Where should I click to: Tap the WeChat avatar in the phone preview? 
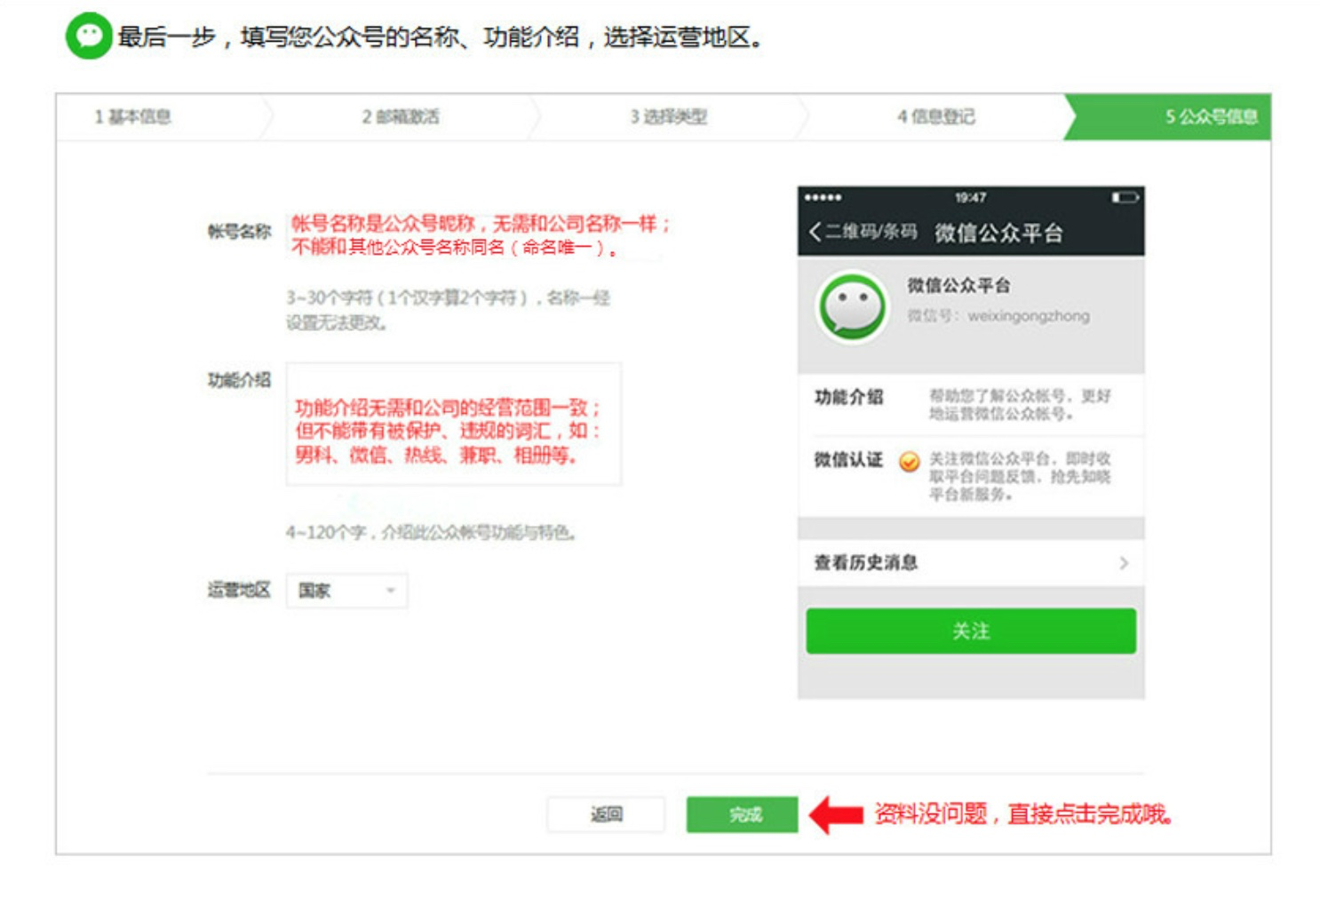pos(853,307)
